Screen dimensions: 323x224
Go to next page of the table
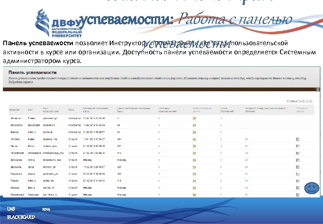point(307,101)
